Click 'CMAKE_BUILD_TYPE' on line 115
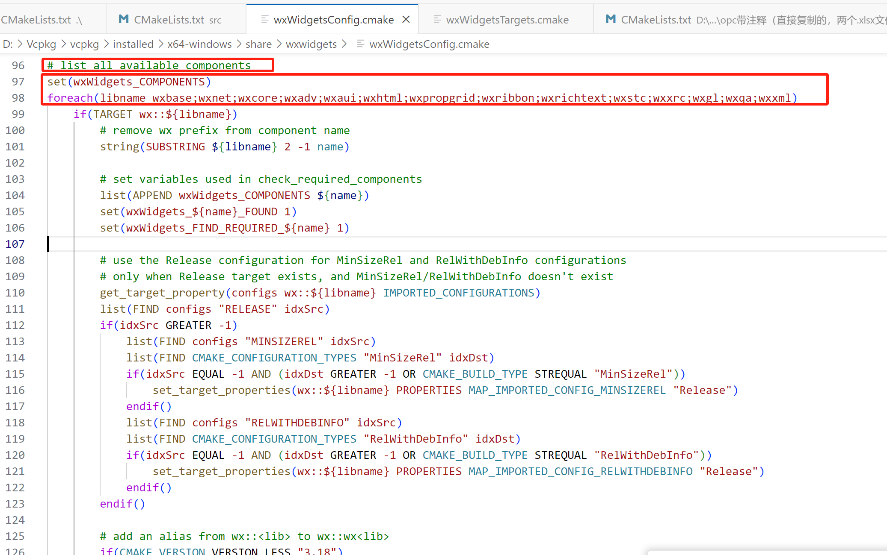Screen dimensions: 887x555 [475, 374]
